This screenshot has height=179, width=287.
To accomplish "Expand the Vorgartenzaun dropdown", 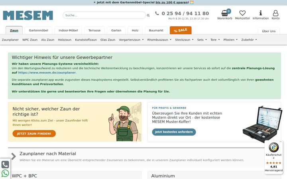I will point(131,40).
